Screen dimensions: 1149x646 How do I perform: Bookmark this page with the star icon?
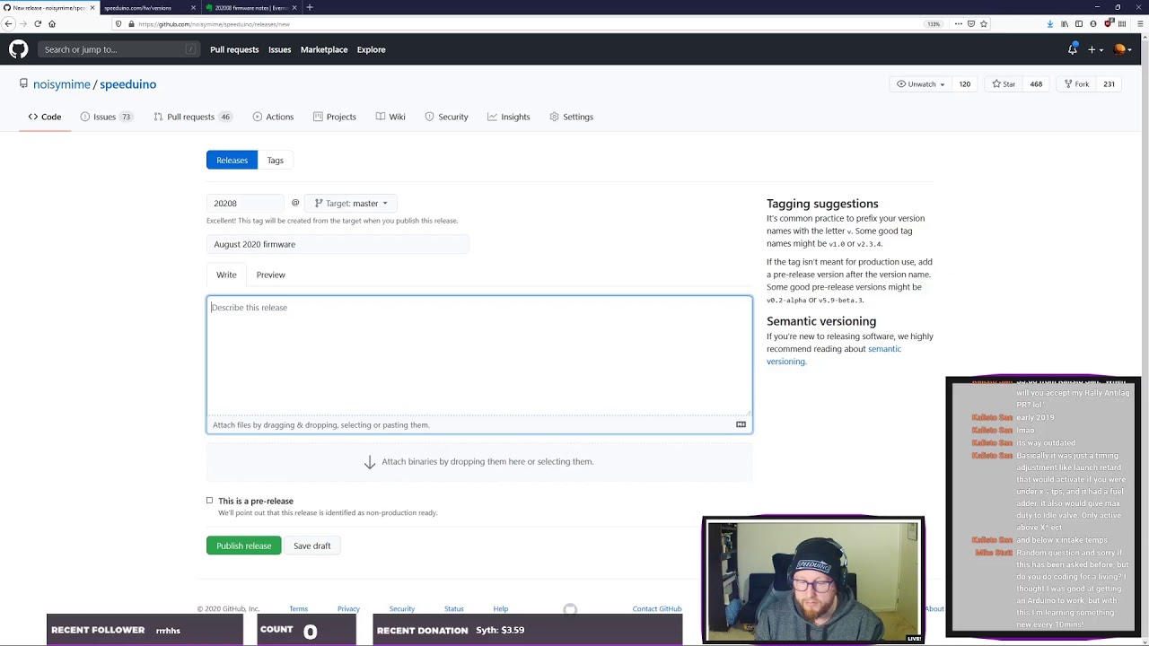click(x=984, y=24)
